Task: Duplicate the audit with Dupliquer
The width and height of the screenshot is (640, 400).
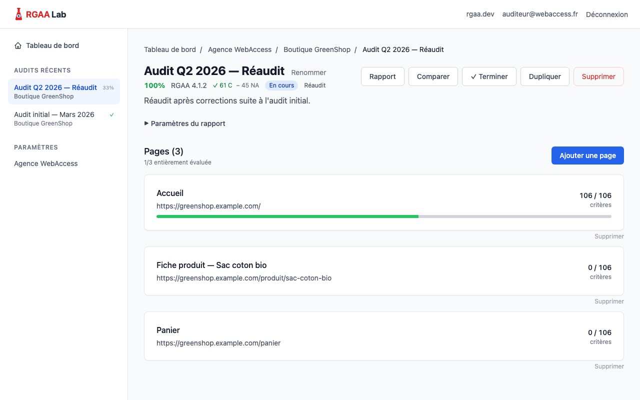Action: (x=544, y=76)
